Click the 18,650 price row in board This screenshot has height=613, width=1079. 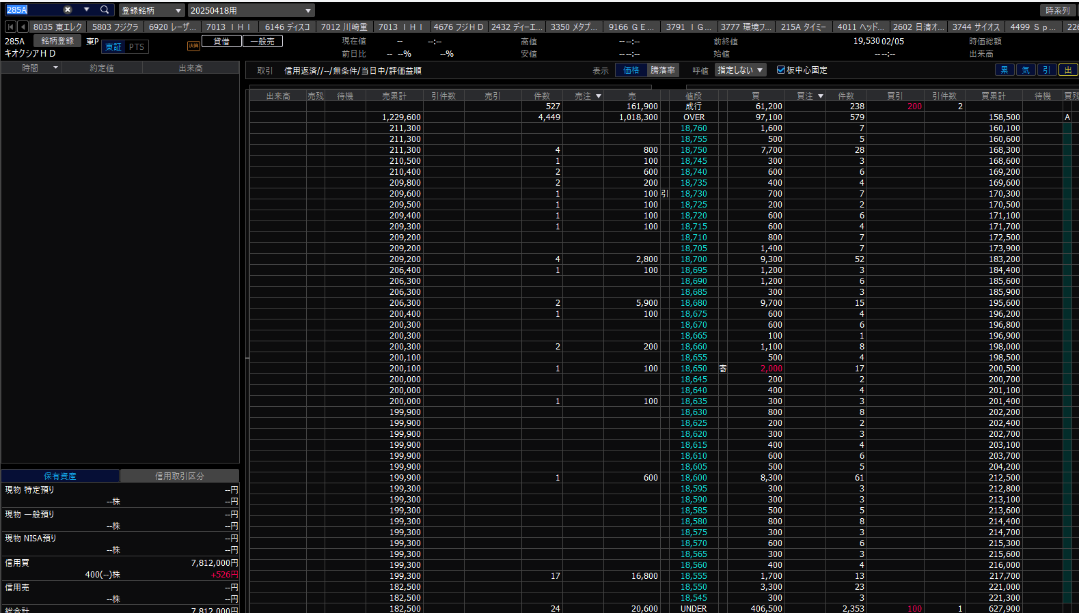pyautogui.click(x=694, y=369)
